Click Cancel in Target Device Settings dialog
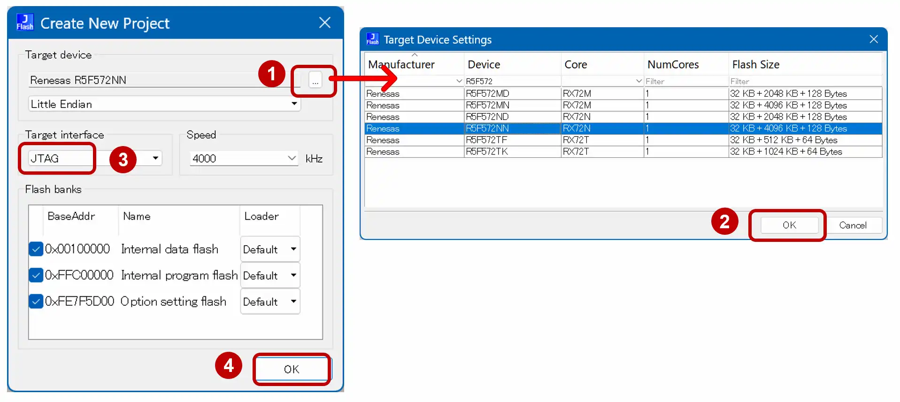The height and width of the screenshot is (402, 900). [x=853, y=225]
